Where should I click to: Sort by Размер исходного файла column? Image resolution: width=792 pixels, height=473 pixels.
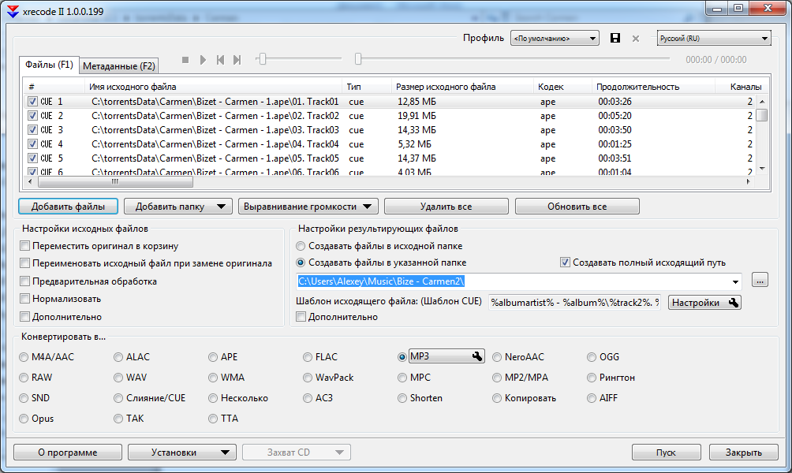pos(462,86)
